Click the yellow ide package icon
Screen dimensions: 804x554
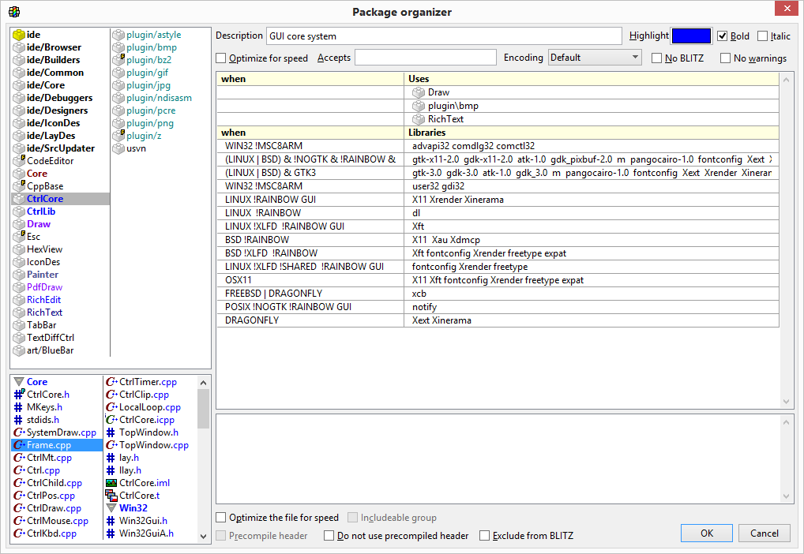(x=19, y=35)
